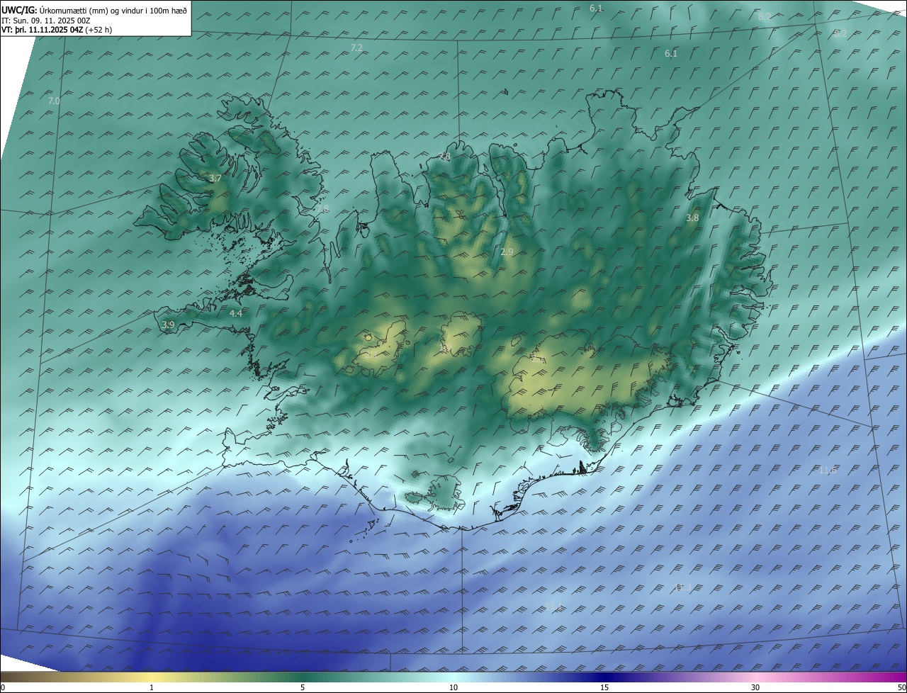Click the colour scale tick label 50
Image resolution: width=907 pixels, height=693 pixels.
[901, 687]
